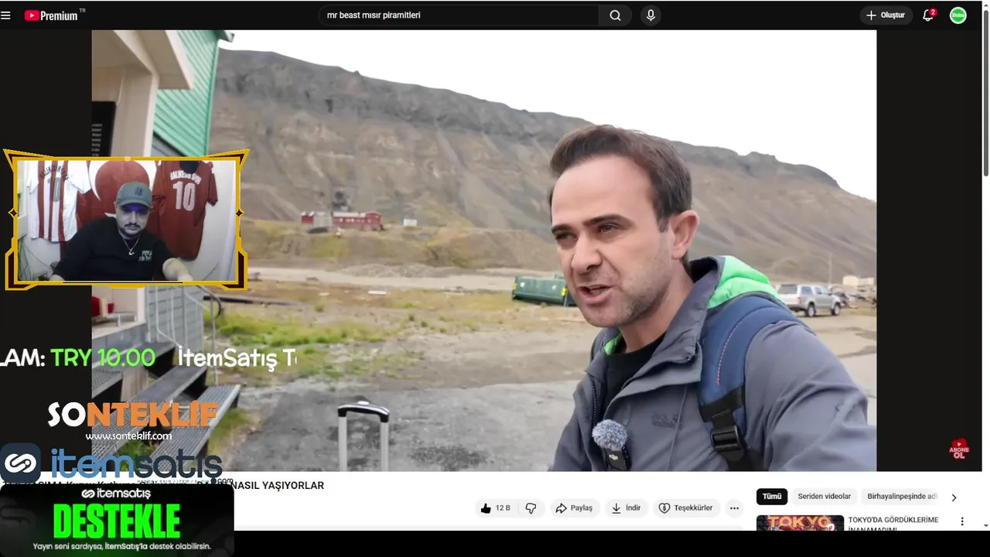Click the search box with 'mr beast mısır piramitleri'
The image size is (990, 557).
pyautogui.click(x=459, y=15)
